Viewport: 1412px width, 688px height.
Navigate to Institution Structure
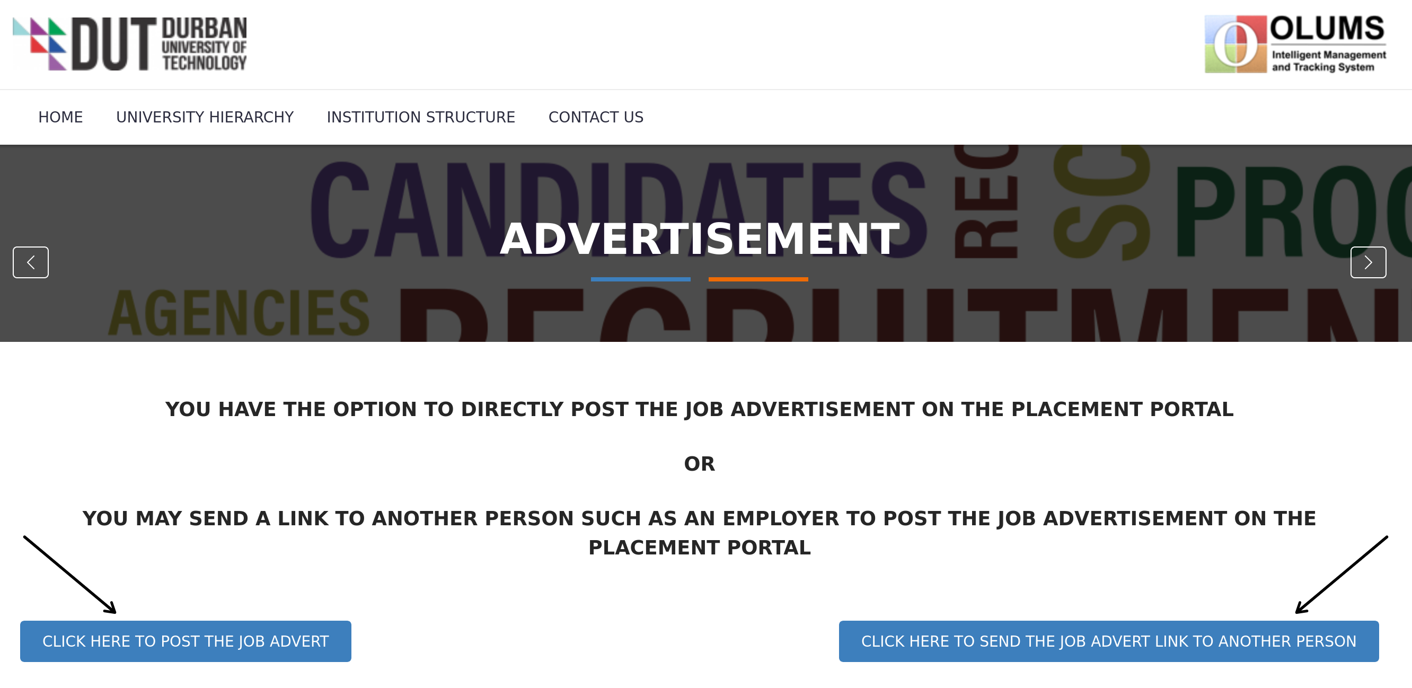pos(420,117)
